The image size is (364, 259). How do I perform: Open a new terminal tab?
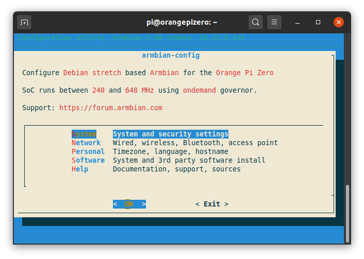point(24,22)
